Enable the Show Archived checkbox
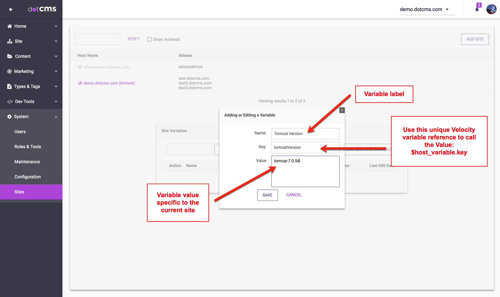The image size is (500, 297). [149, 39]
